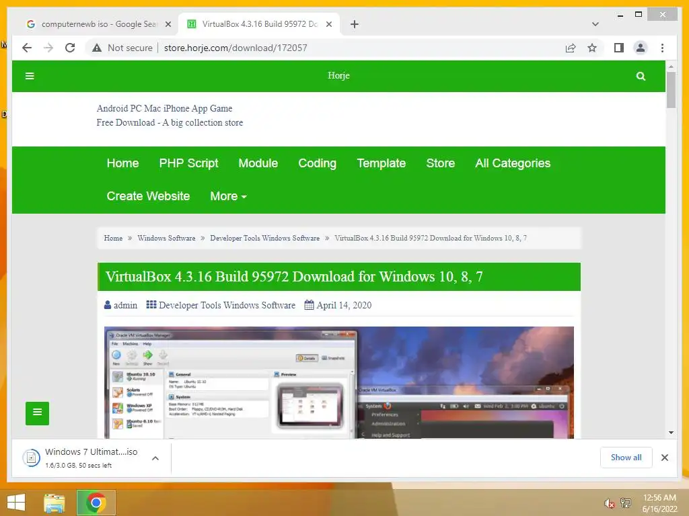689x516 pixels.
Task: Open All Categories in the nav bar
Action: pos(513,163)
